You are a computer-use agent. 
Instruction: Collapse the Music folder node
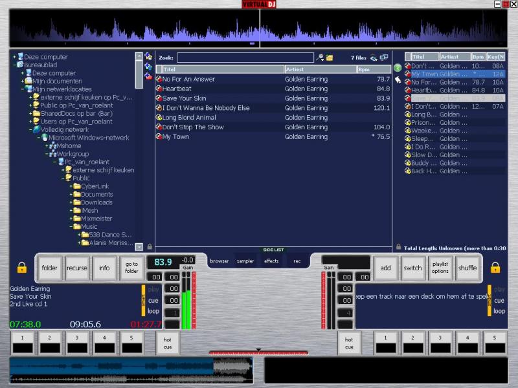(71, 227)
